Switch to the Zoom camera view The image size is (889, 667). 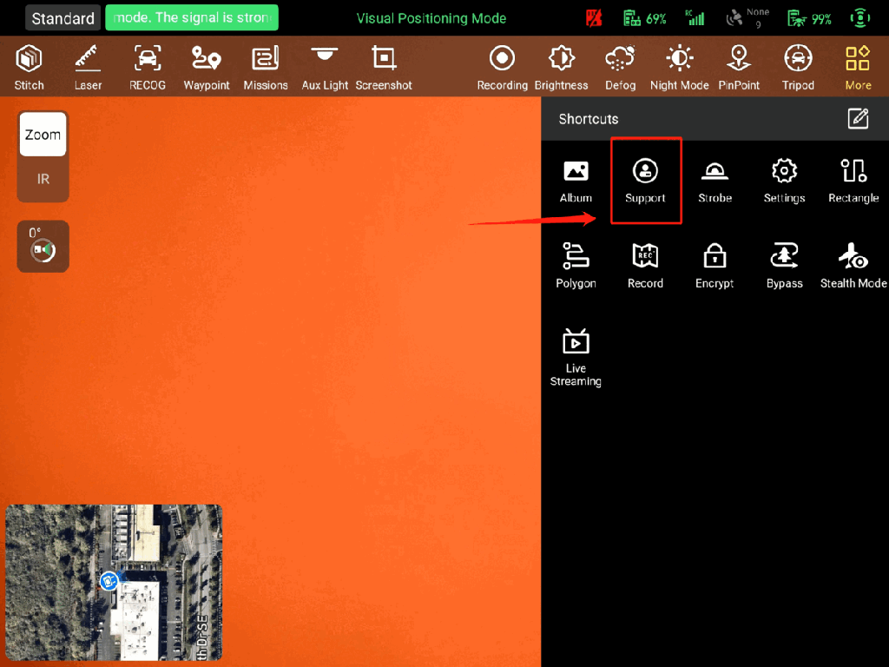point(43,135)
